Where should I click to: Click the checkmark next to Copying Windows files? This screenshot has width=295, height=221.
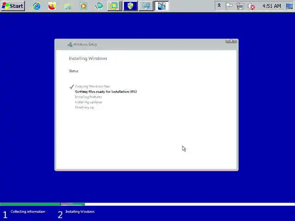click(71, 87)
